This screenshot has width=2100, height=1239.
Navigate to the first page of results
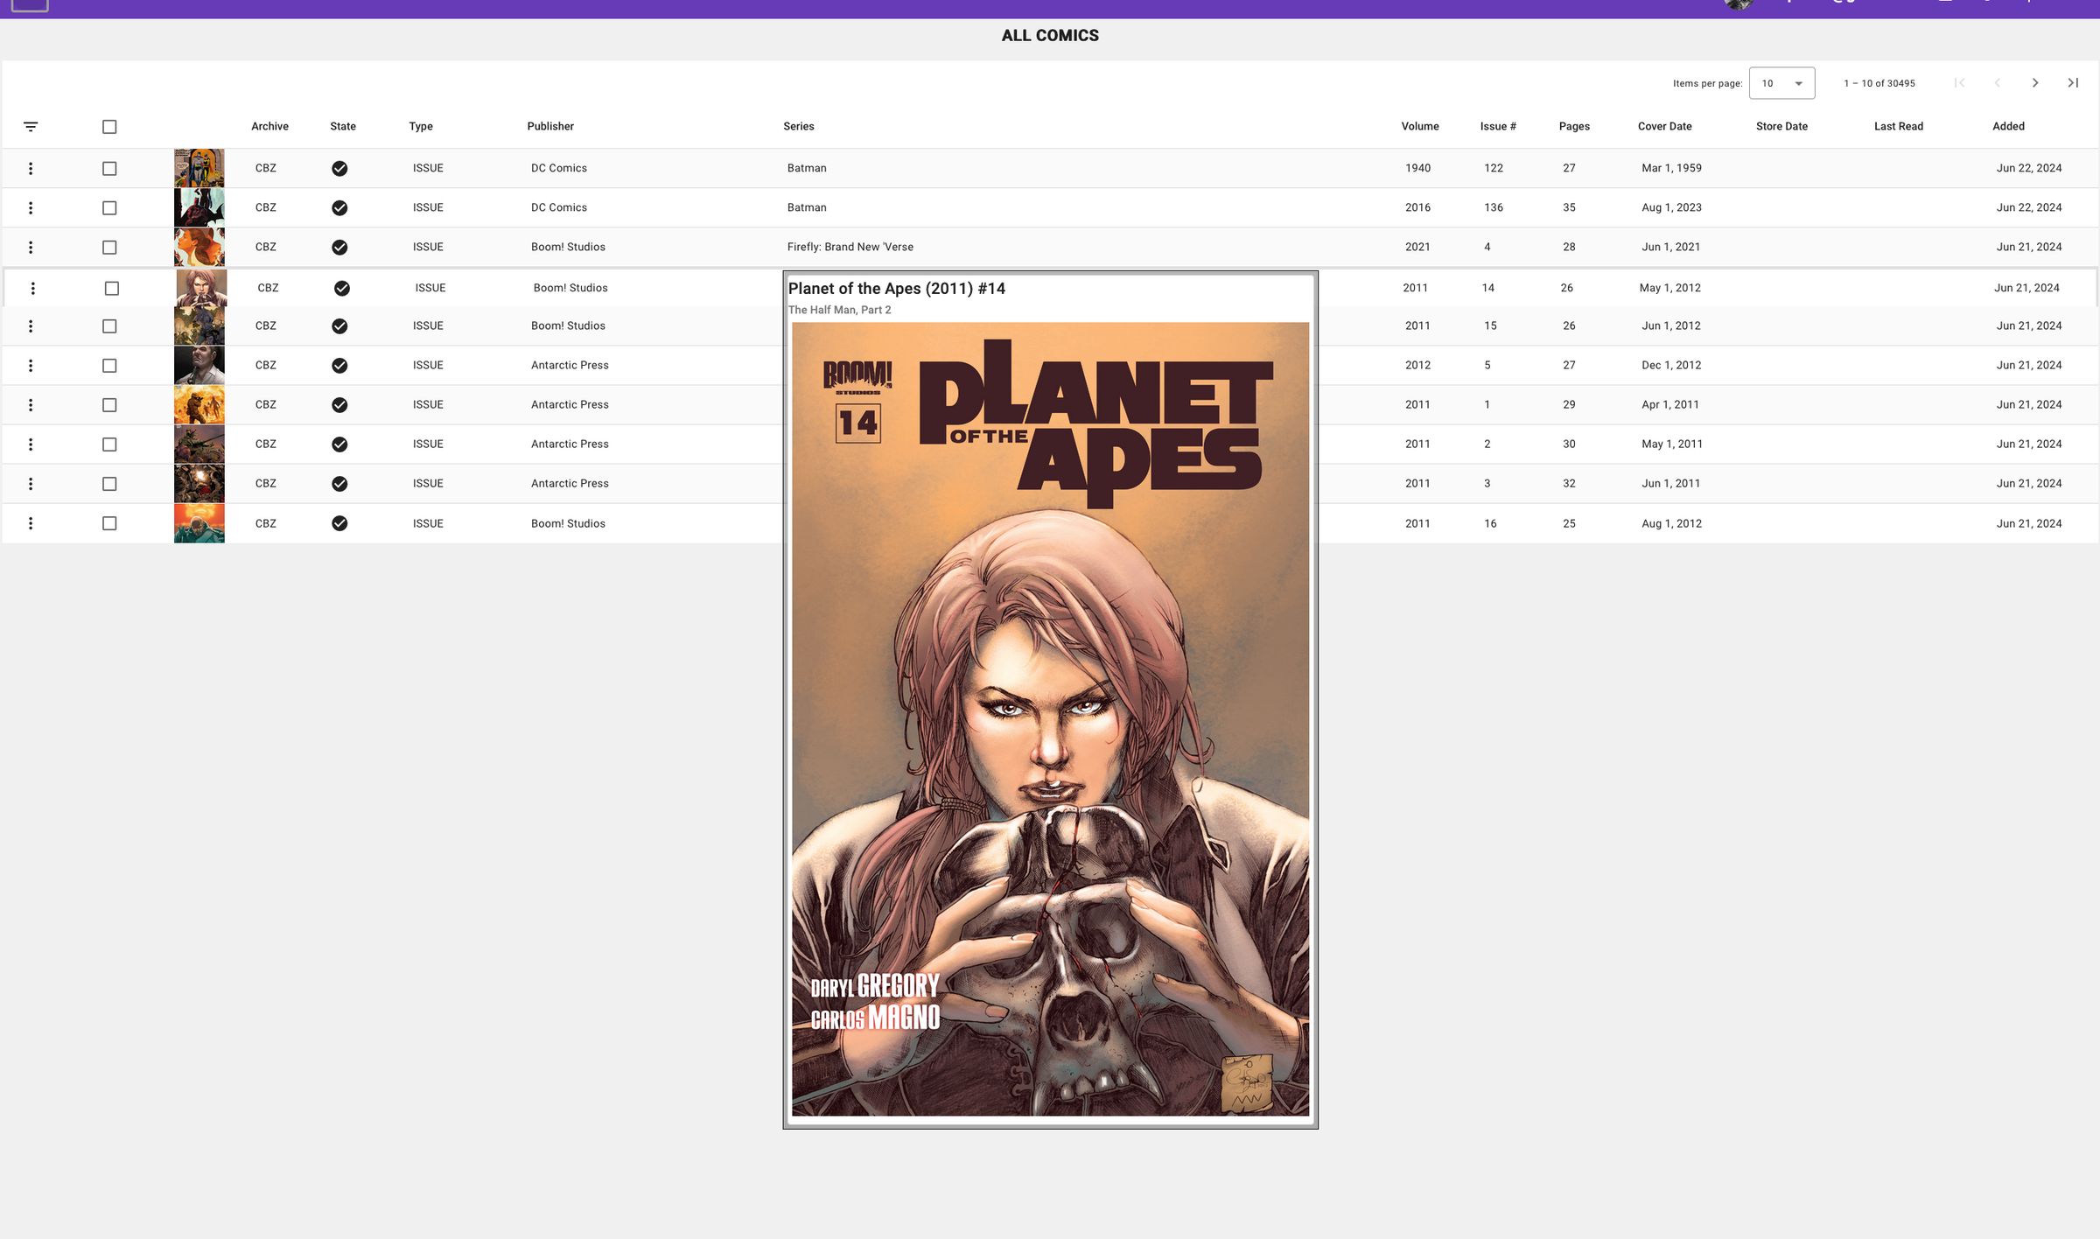(1962, 82)
